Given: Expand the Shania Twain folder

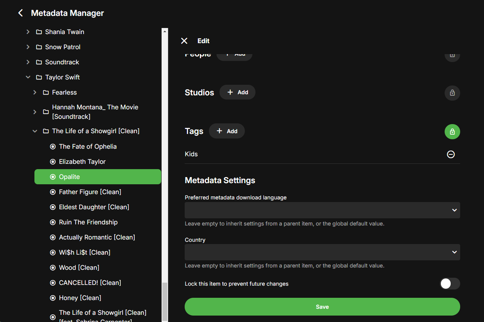Looking at the screenshot, I should 28,32.
